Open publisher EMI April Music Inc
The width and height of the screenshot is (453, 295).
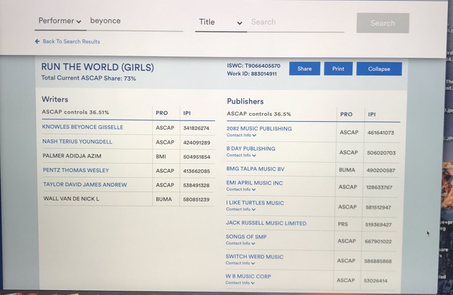[x=254, y=183]
